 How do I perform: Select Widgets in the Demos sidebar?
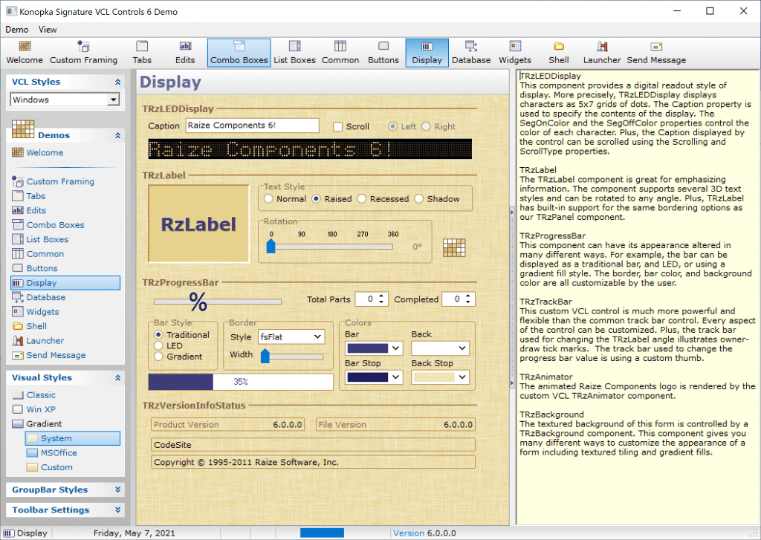[x=42, y=312]
